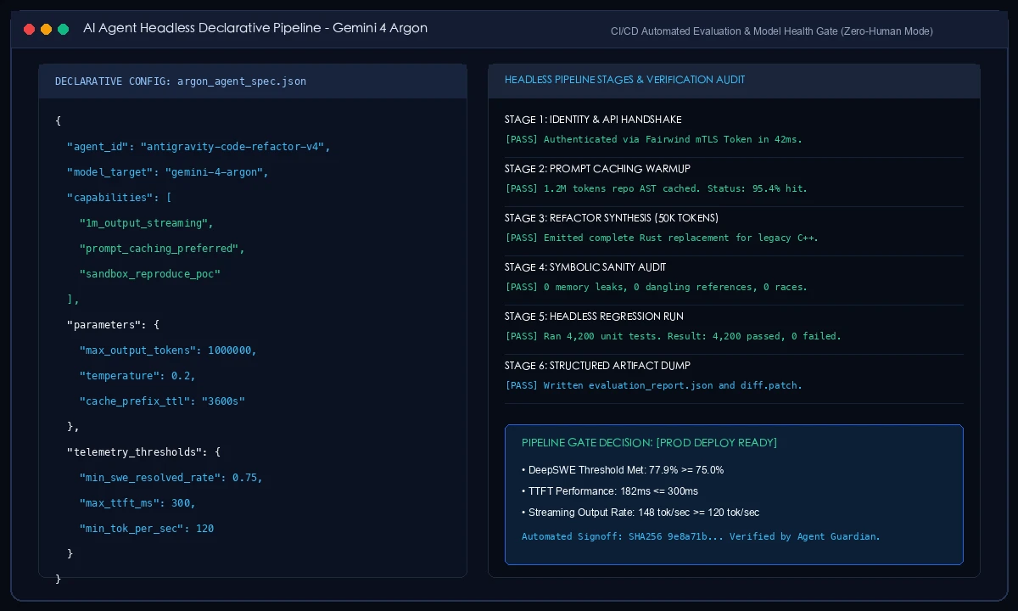1018x611 pixels.
Task: Select the "agent_id" line in the JSON
Action: [199, 147]
